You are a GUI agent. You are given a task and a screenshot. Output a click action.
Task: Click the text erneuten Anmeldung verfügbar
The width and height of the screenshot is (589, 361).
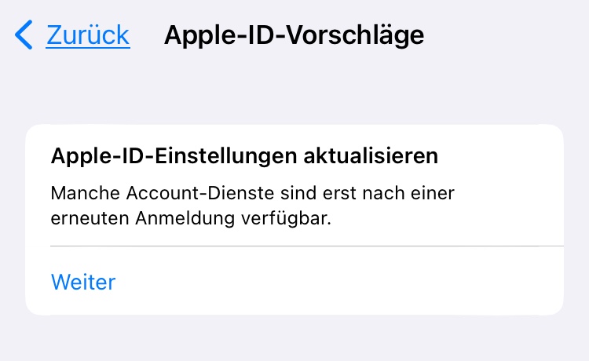click(191, 218)
